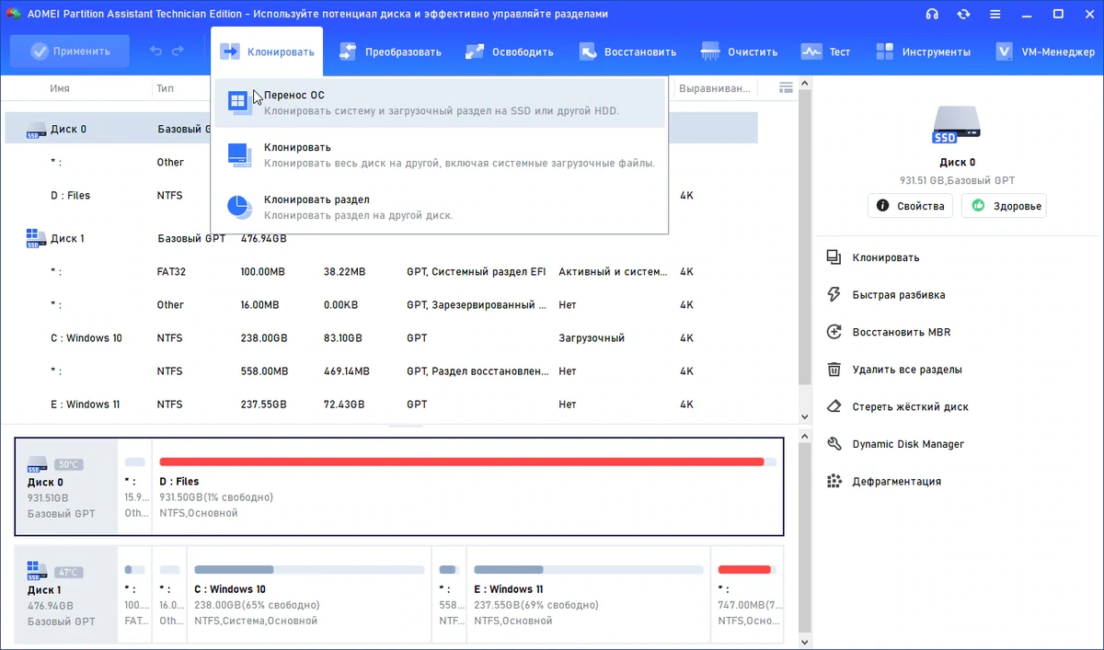This screenshot has height=650, width=1104.
Task: Click the rebuild MBR icon
Action: pyautogui.click(x=834, y=332)
